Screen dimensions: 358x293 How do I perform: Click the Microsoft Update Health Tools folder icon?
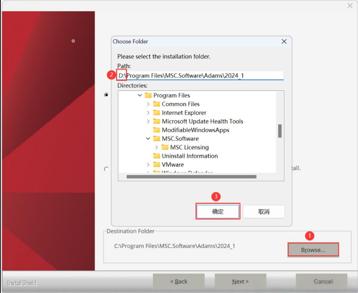pyautogui.click(x=156, y=121)
